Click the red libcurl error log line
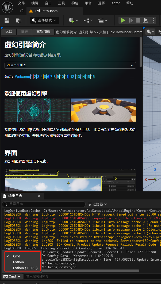 tap(82, 218)
